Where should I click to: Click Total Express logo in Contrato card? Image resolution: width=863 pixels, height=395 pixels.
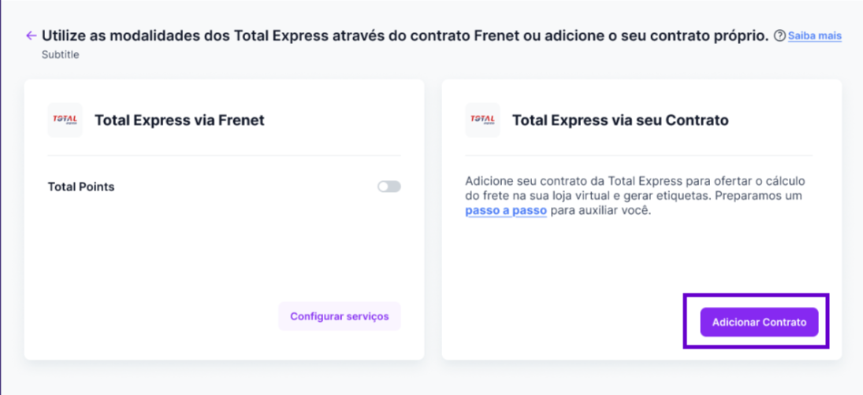[482, 120]
